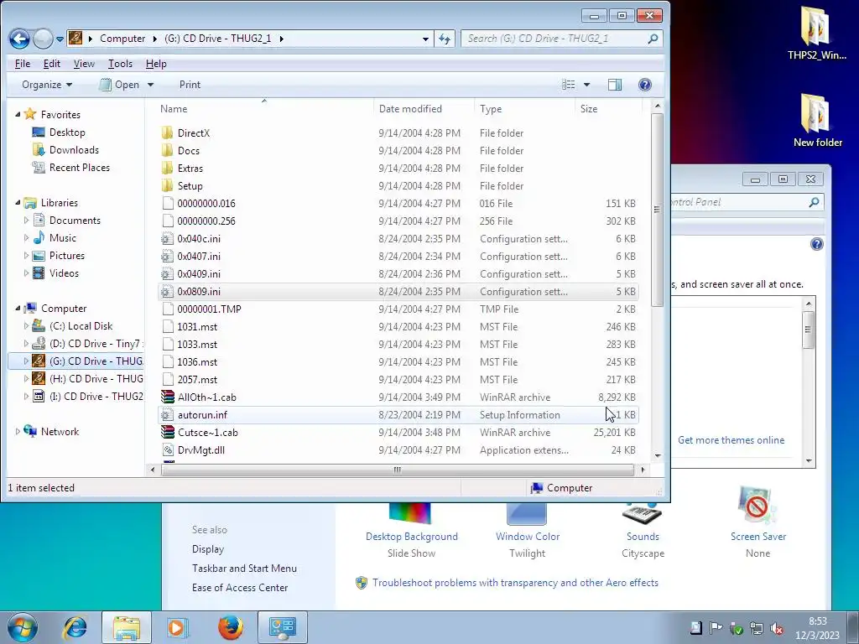Click the Explorer help question mark icon
Viewport: 859px width, 644px height.
pyautogui.click(x=645, y=85)
